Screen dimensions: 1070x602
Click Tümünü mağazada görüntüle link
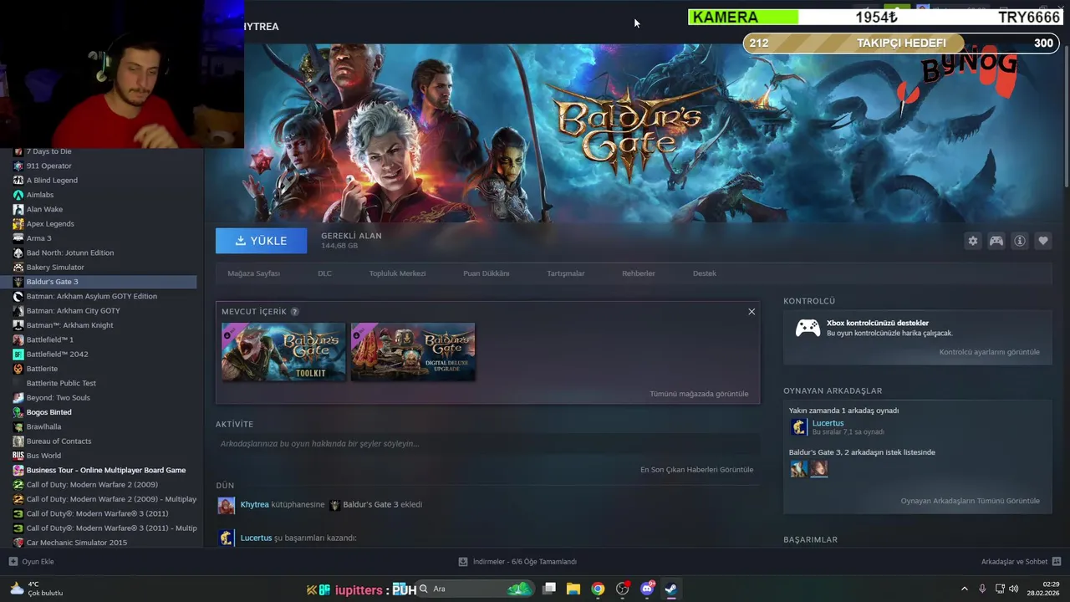[699, 394]
